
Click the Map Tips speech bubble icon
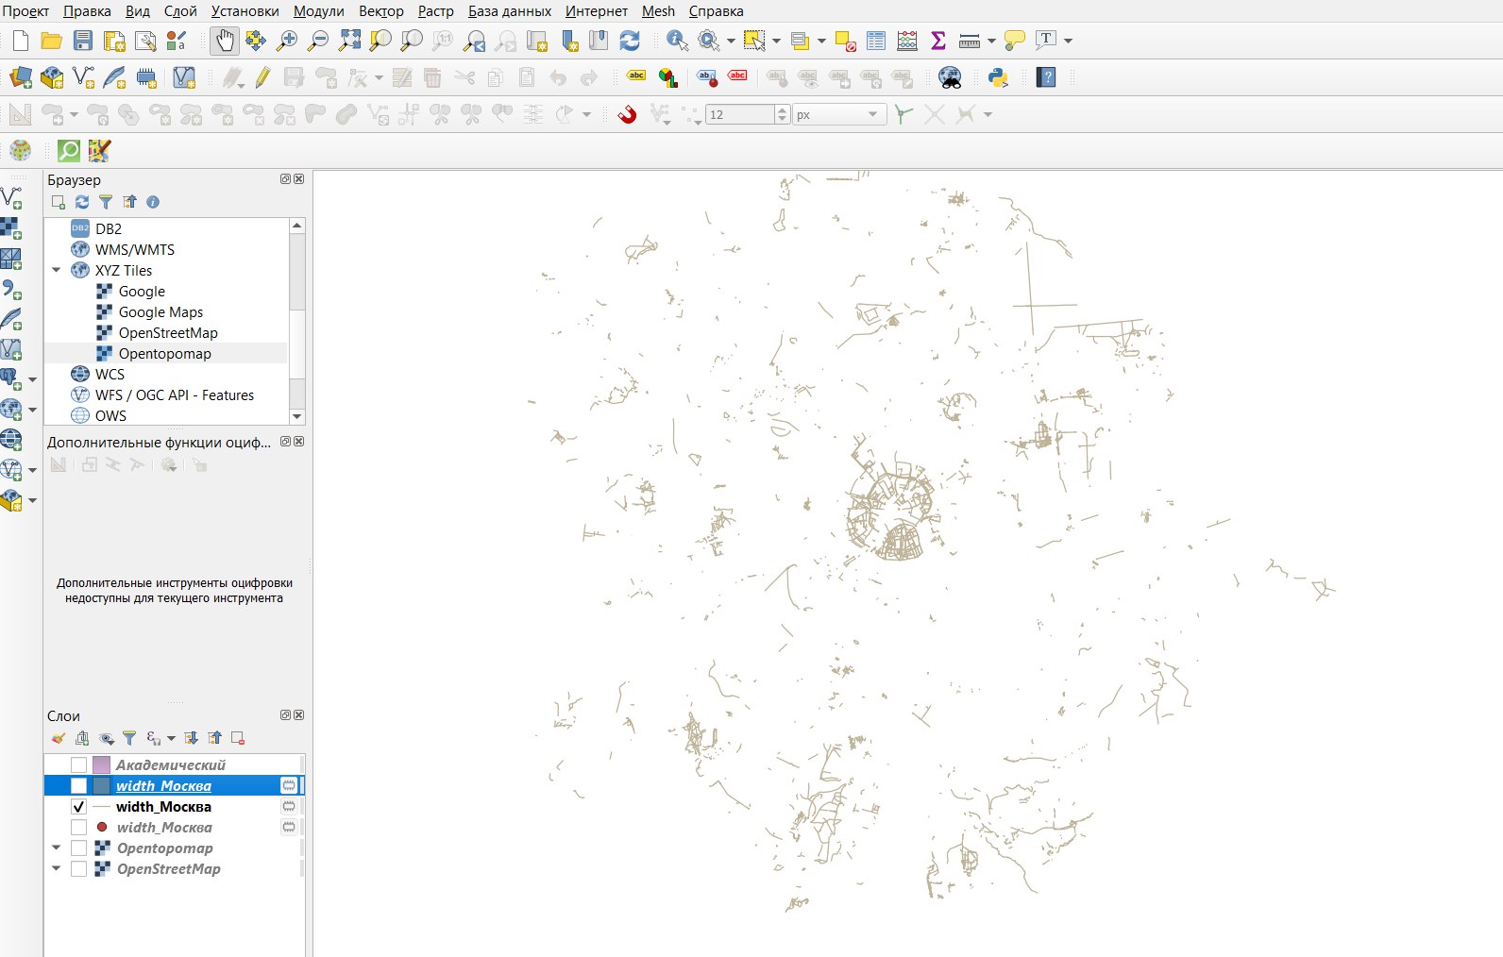(1015, 41)
